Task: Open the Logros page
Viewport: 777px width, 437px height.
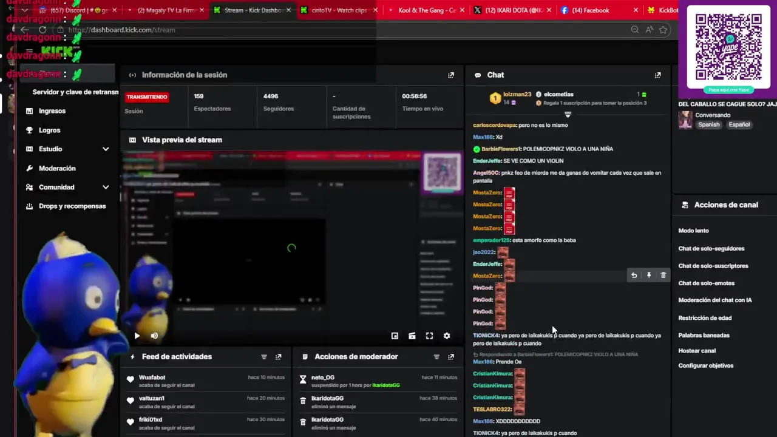Action: click(x=50, y=130)
